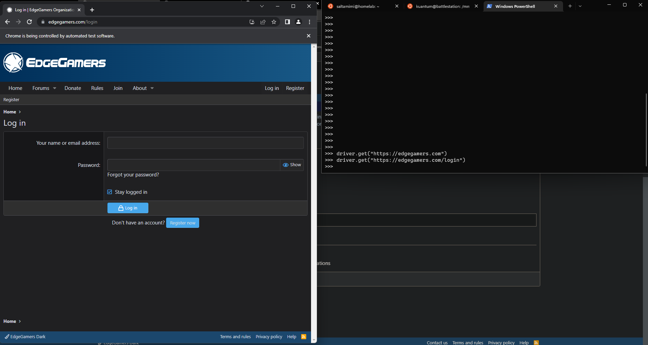Click the Chrome address bar URL

[x=73, y=22]
